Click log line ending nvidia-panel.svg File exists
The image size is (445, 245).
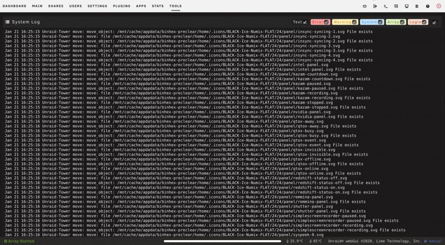coord(184,116)
